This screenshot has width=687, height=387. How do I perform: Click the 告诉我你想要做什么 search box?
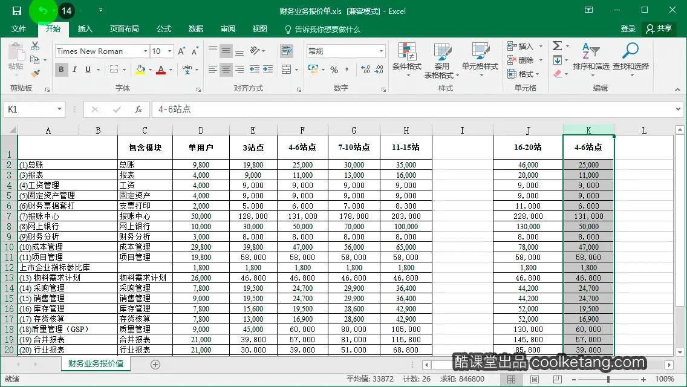pos(322,30)
